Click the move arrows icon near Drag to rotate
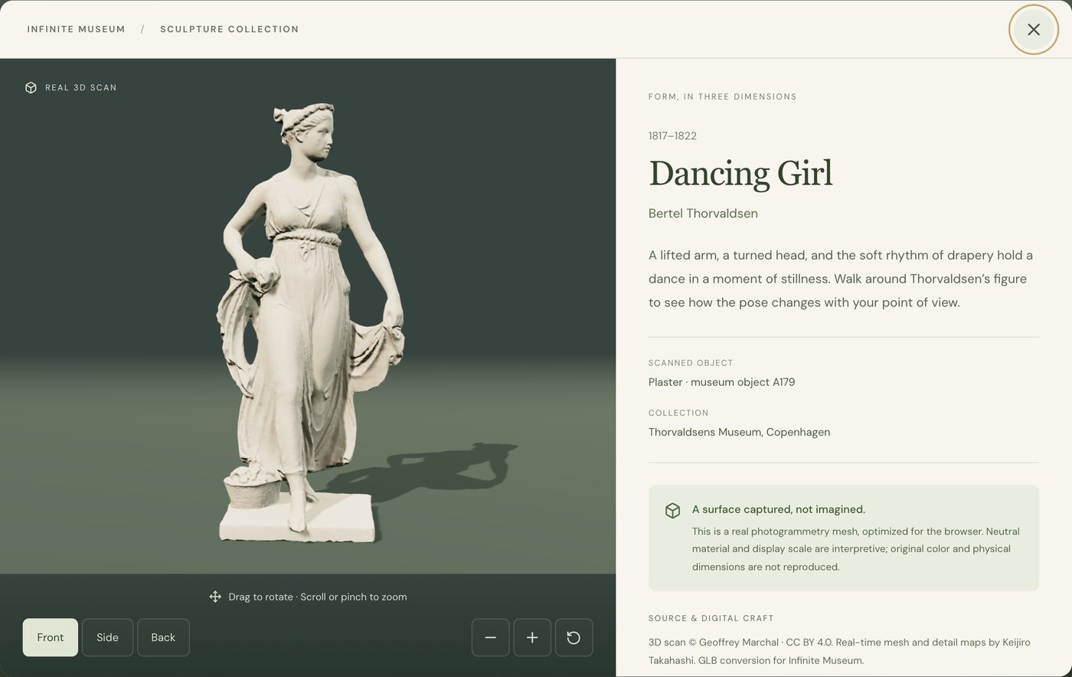The height and width of the screenshot is (677, 1072). pos(215,597)
